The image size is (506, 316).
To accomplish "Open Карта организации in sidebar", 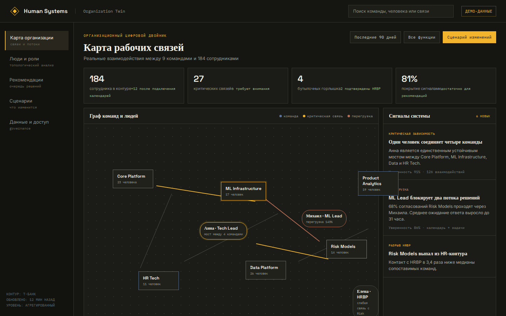I will click(x=37, y=40).
